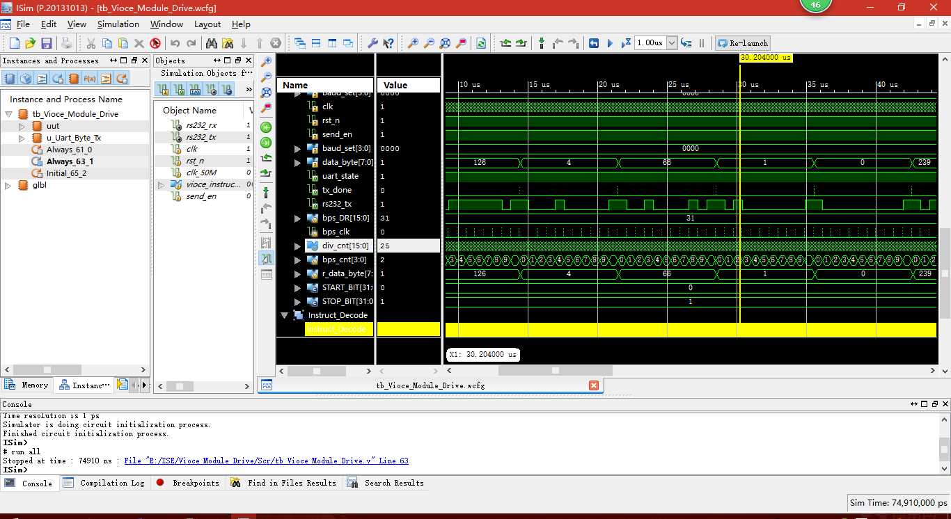Toggle input ports filter in Objects panel
The width and height of the screenshot is (951, 519).
tap(164, 90)
